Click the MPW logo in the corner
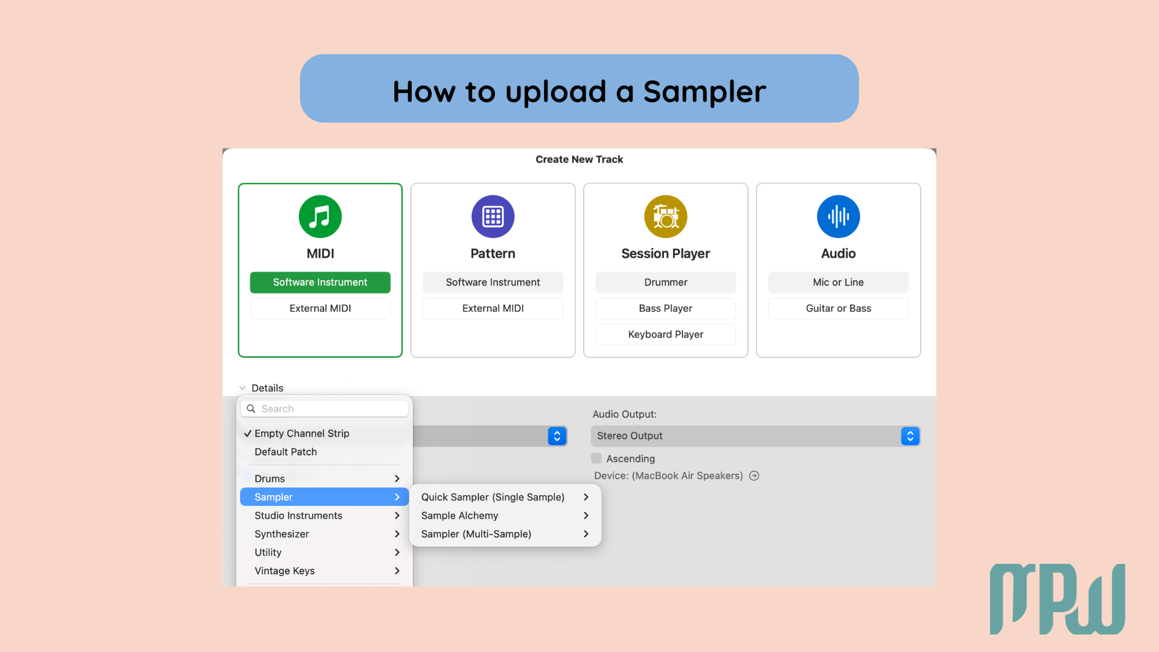The width and height of the screenshot is (1159, 652). click(x=1057, y=599)
